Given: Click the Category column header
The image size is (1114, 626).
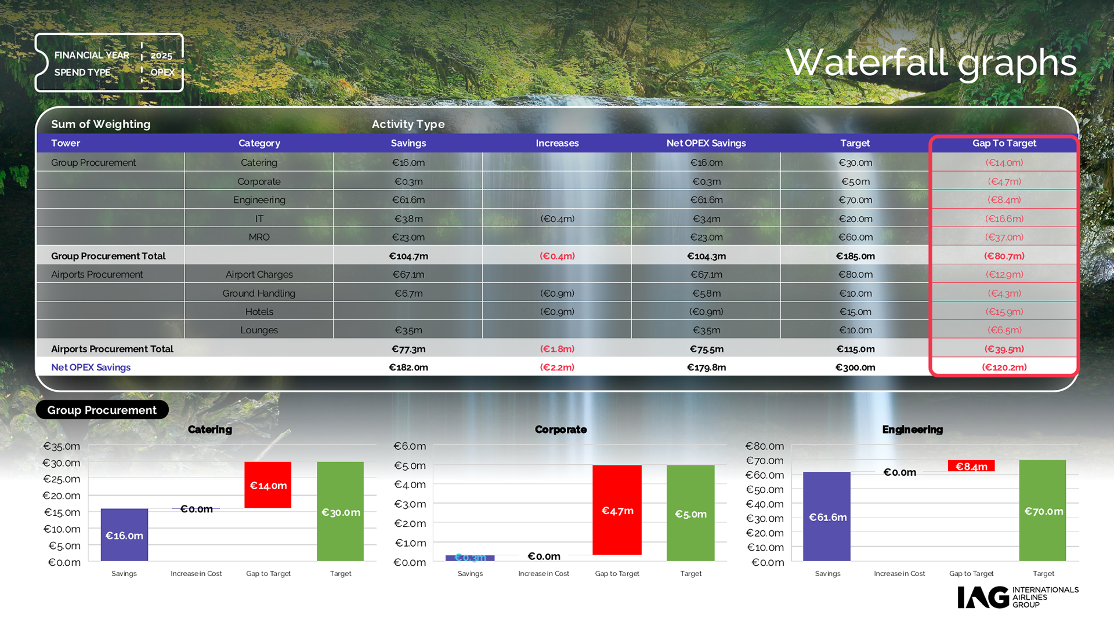Looking at the screenshot, I should (x=259, y=143).
